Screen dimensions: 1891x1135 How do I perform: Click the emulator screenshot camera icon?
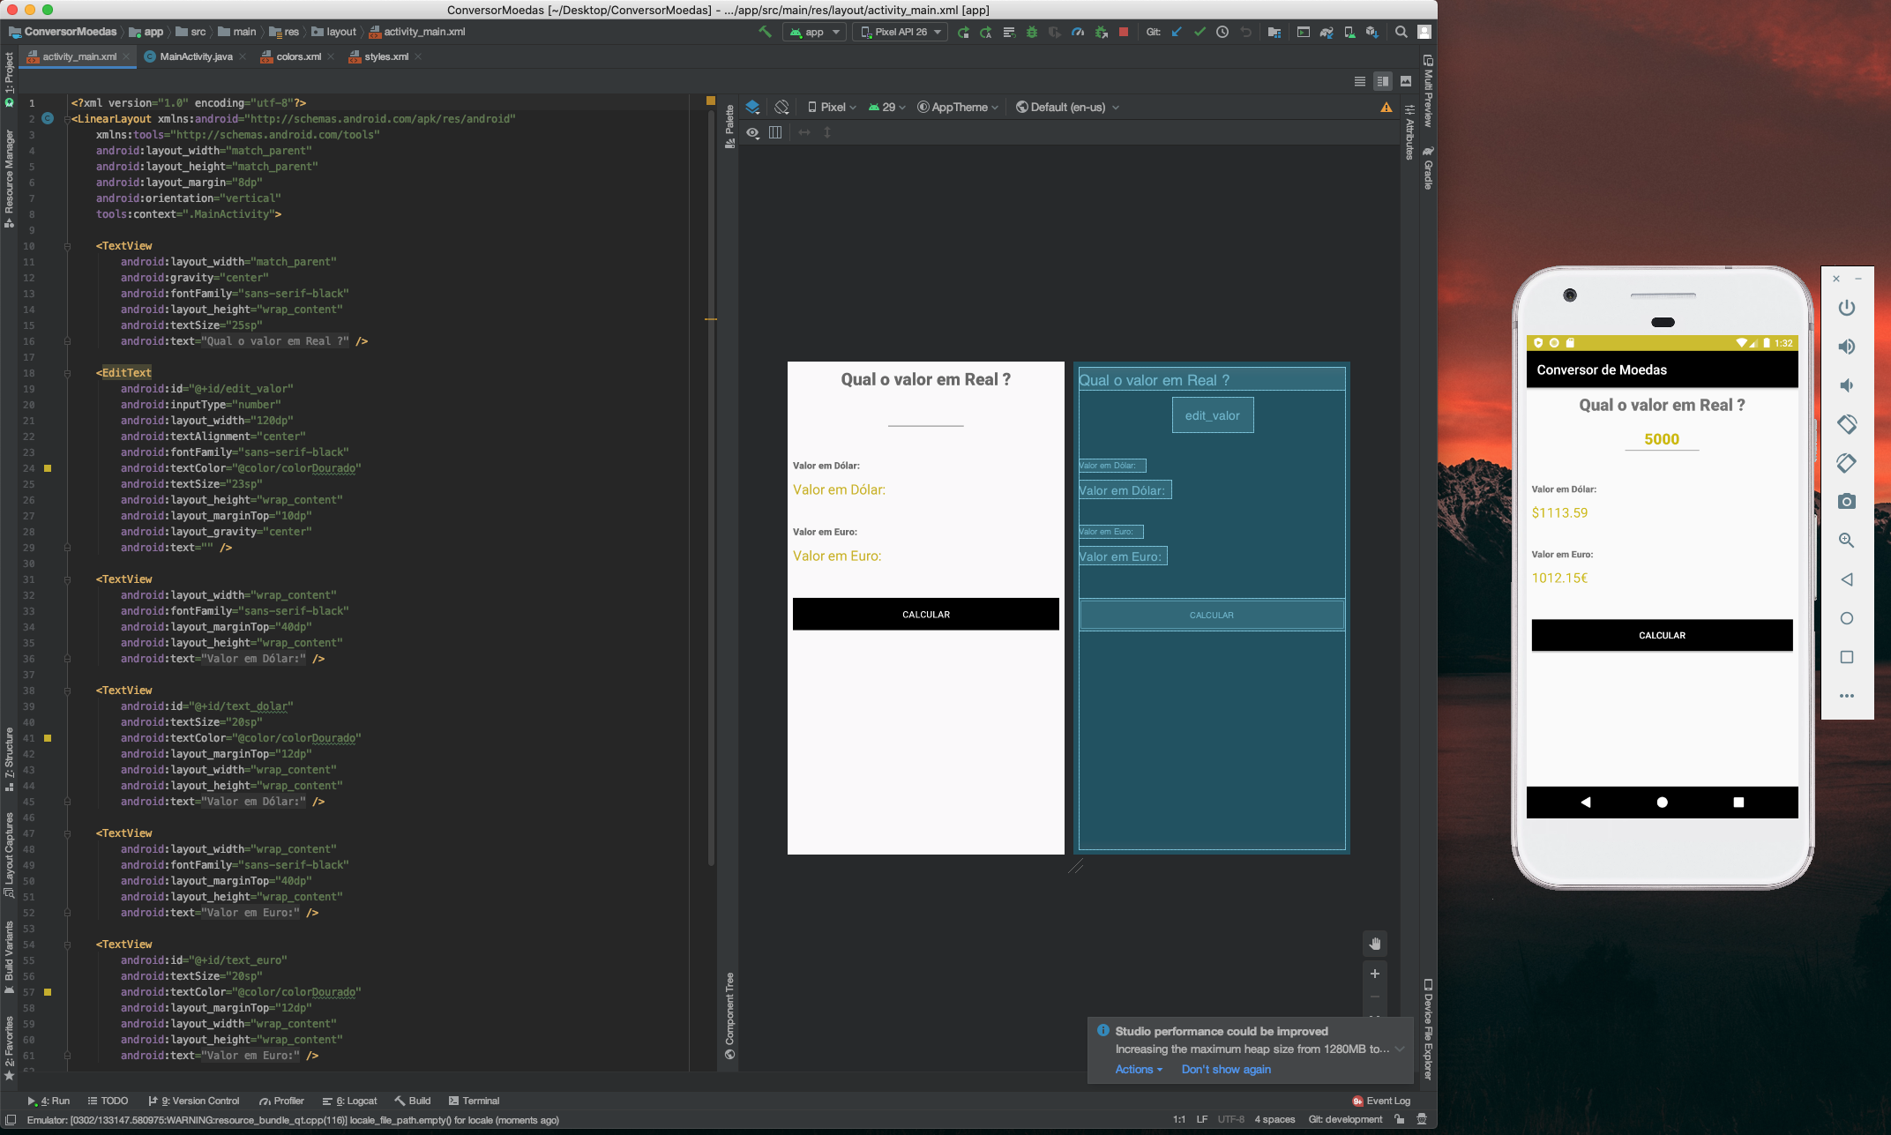pos(1846,501)
